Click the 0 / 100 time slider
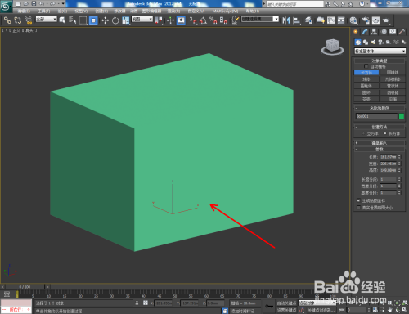409x314 pixels. pyautogui.click(x=25, y=287)
